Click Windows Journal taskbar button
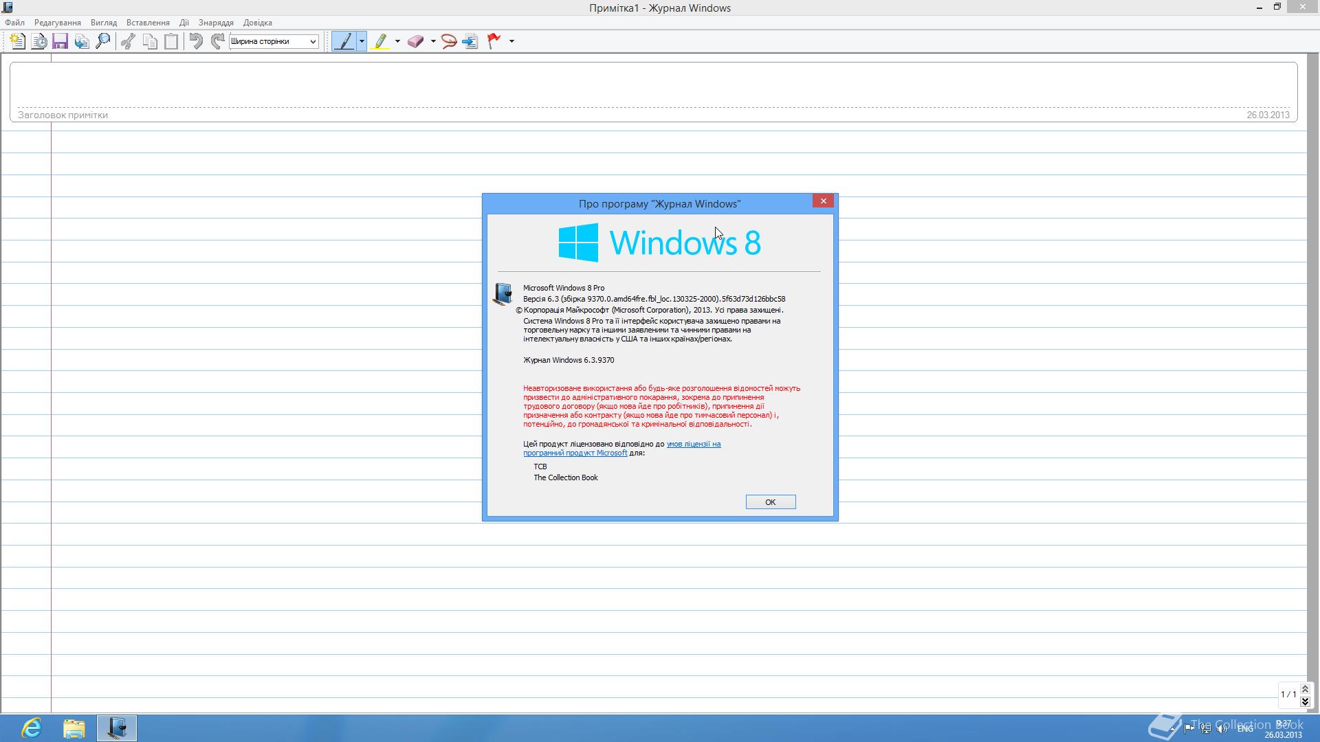The width and height of the screenshot is (1320, 742). point(117,728)
